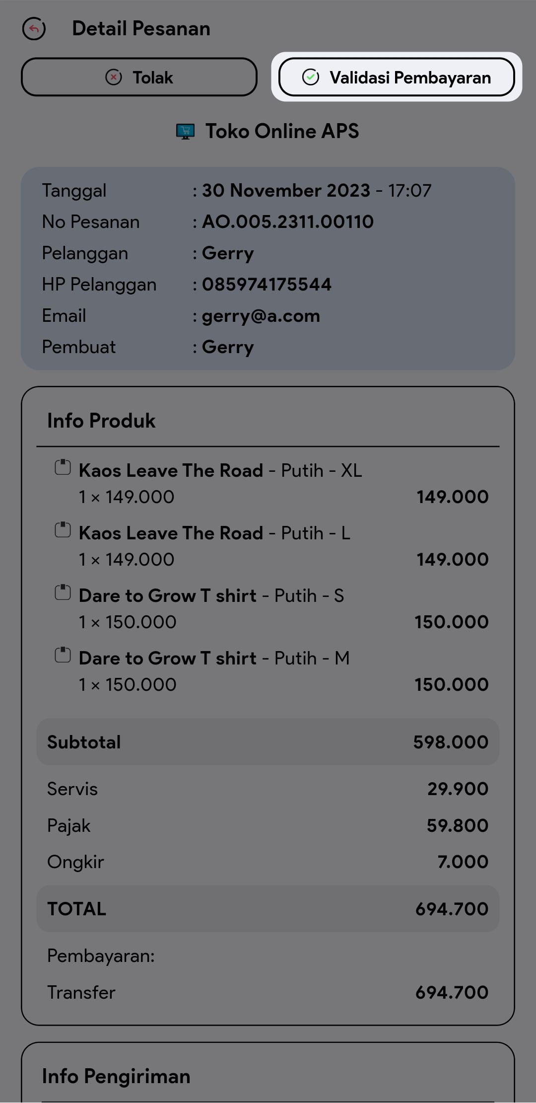This screenshot has height=1103, width=536.
Task: Click icon beside Dare to Grow M
Action: coord(63,656)
